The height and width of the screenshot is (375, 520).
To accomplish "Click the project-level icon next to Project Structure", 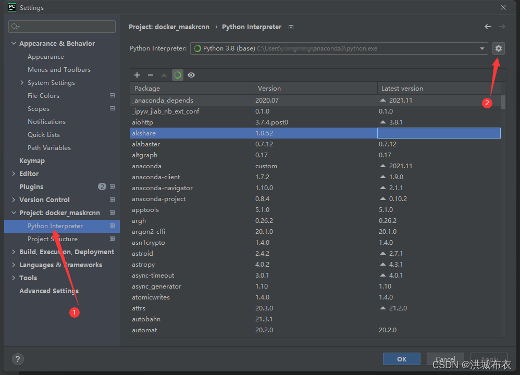I will coord(112,239).
